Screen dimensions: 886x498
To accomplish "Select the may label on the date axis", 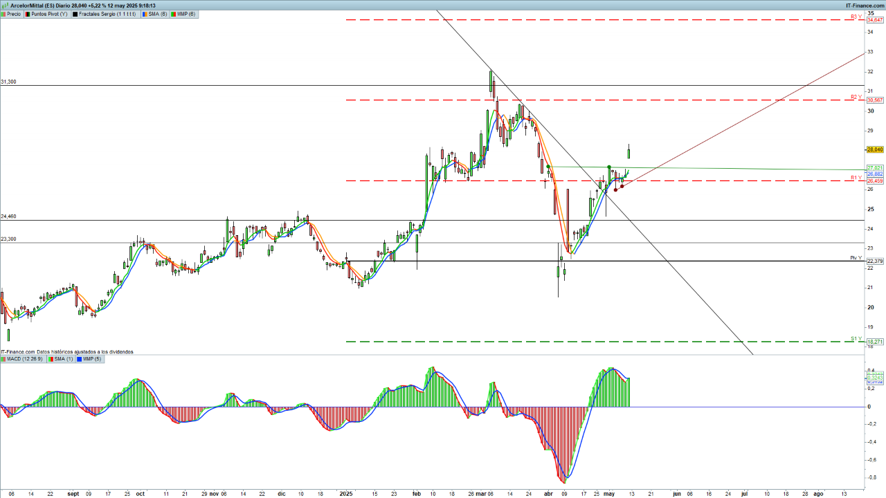I will coord(609,495).
